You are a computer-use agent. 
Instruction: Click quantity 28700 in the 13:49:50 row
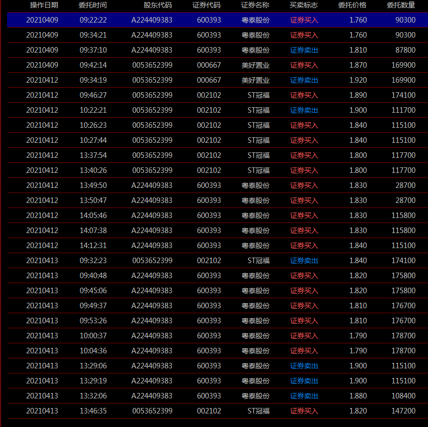coord(405,185)
